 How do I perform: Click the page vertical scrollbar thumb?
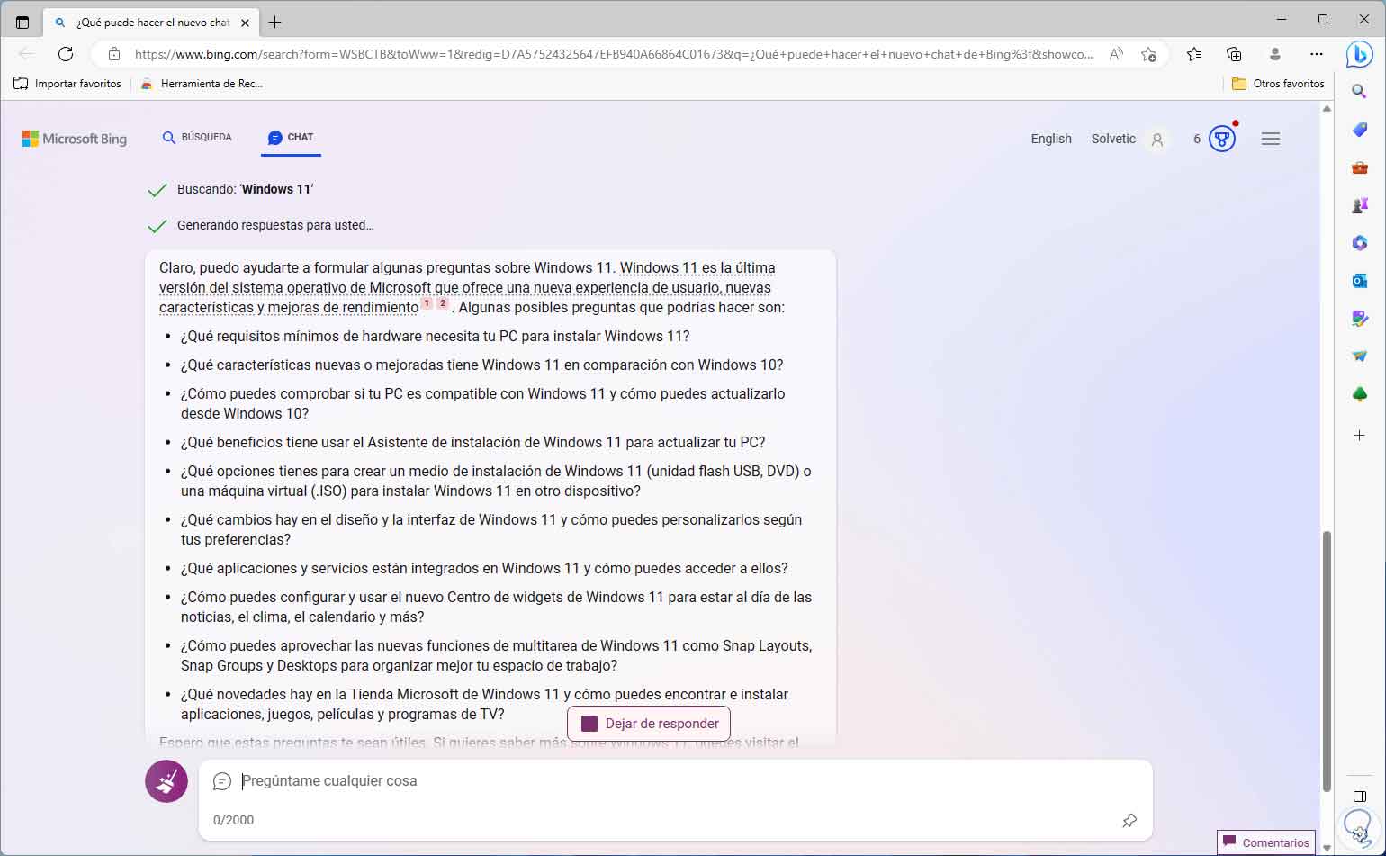(1326, 662)
